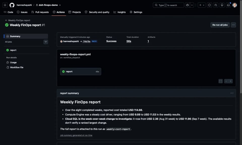
Task: Click the search field Type / to search
Action: tap(168, 5)
